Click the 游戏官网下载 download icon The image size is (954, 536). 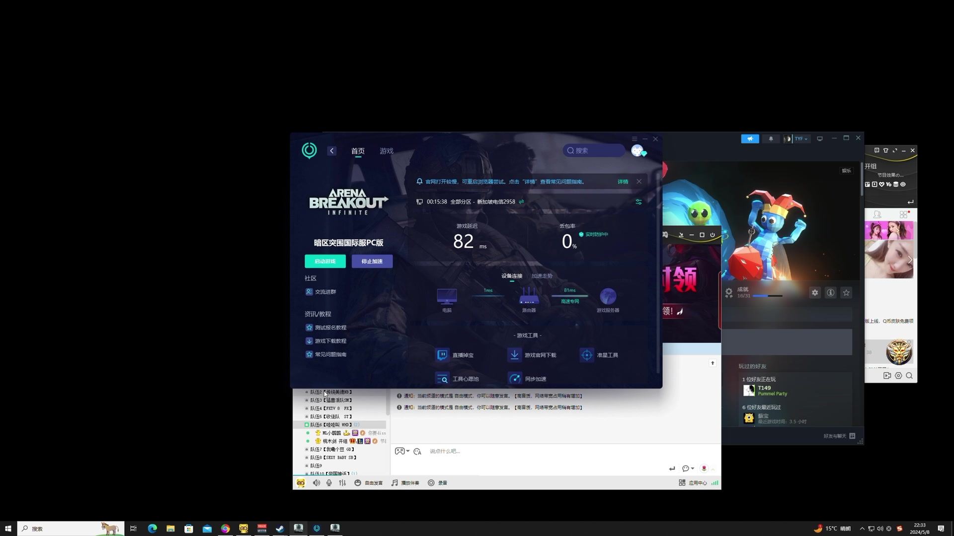[x=515, y=355]
